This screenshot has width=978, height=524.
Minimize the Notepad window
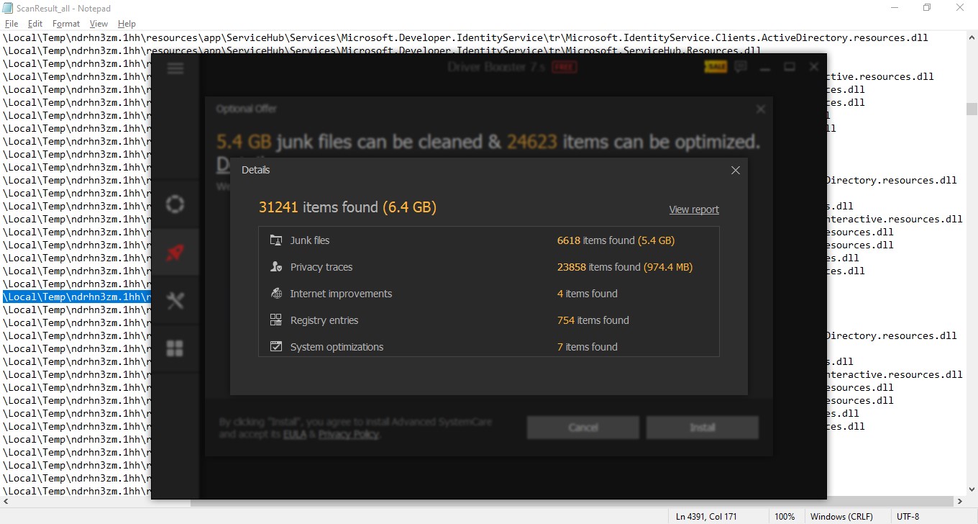point(893,8)
